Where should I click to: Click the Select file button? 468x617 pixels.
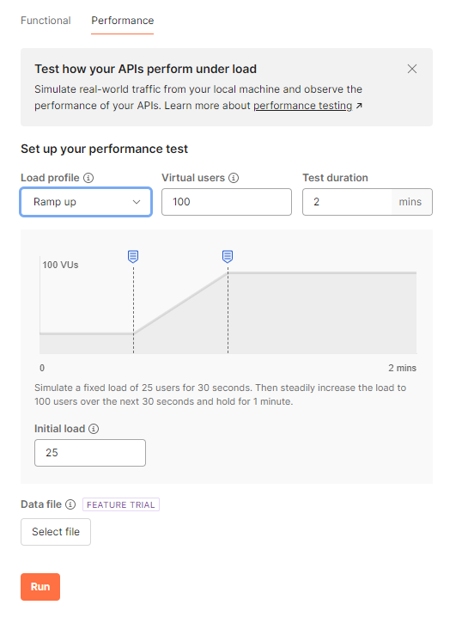[x=56, y=532]
